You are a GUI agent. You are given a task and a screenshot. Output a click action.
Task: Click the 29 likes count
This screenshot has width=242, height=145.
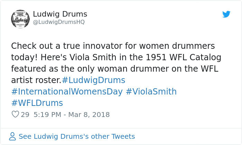(25, 115)
